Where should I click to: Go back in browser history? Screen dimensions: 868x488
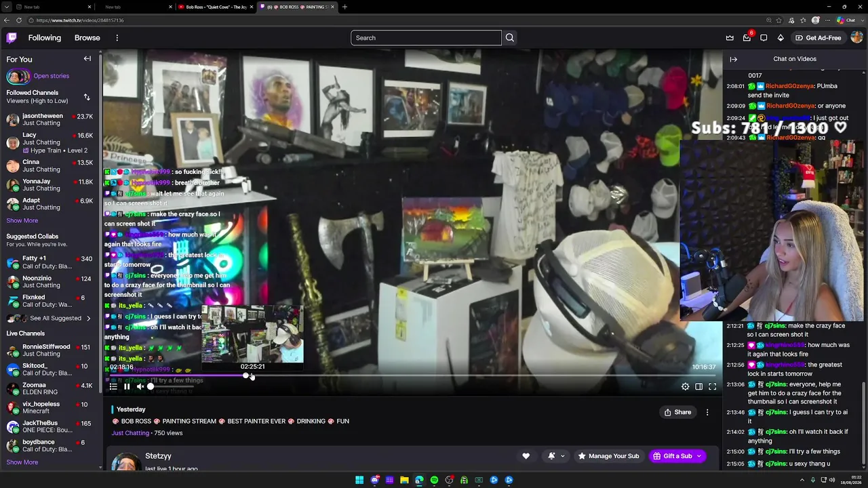pyautogui.click(x=6, y=20)
